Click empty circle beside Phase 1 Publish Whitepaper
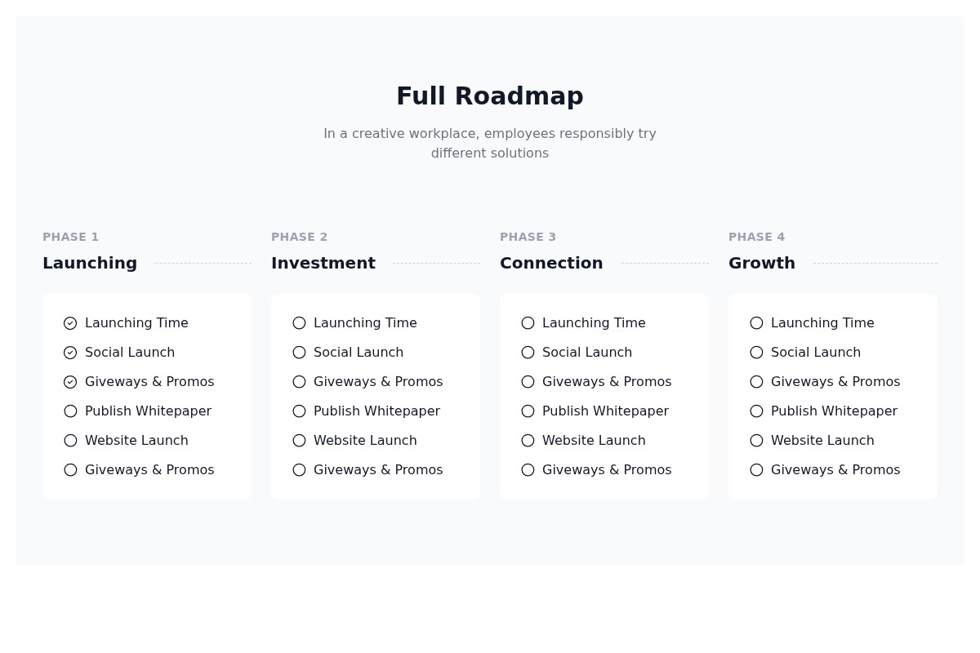980x653 pixels. pos(70,411)
